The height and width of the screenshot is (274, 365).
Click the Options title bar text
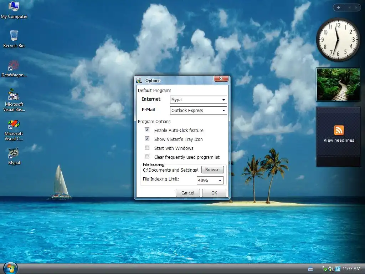click(153, 81)
